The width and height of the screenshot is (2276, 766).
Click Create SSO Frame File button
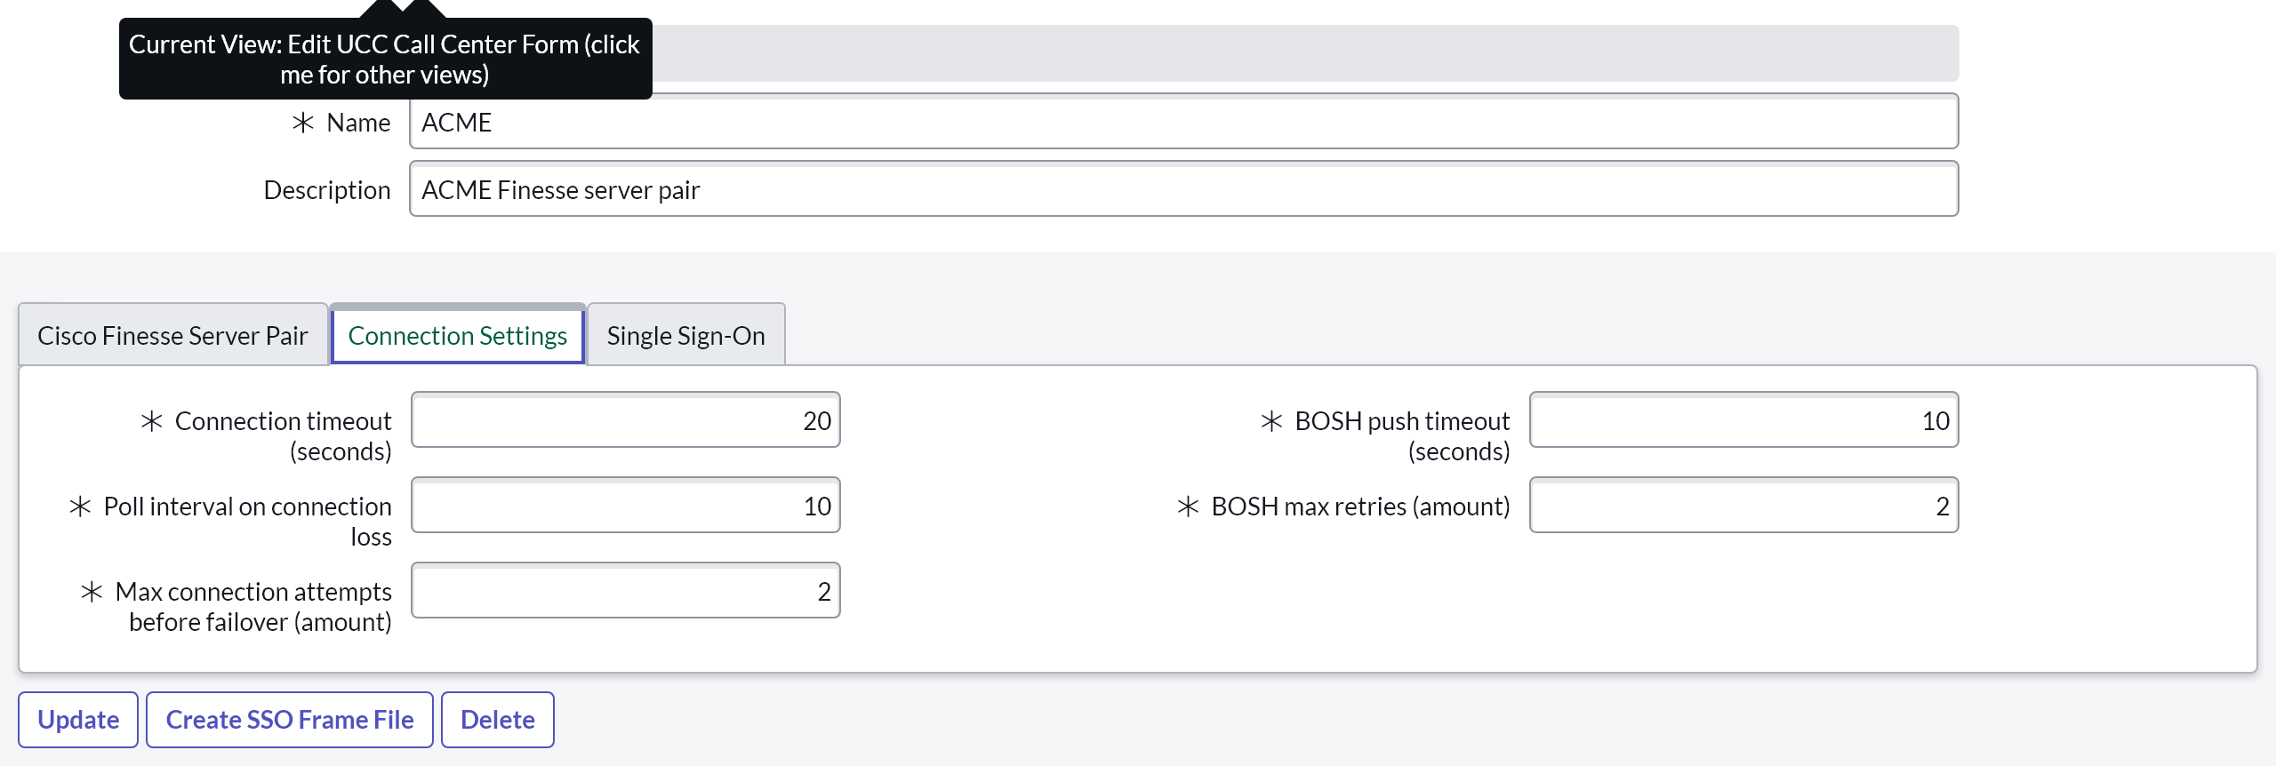click(x=290, y=720)
